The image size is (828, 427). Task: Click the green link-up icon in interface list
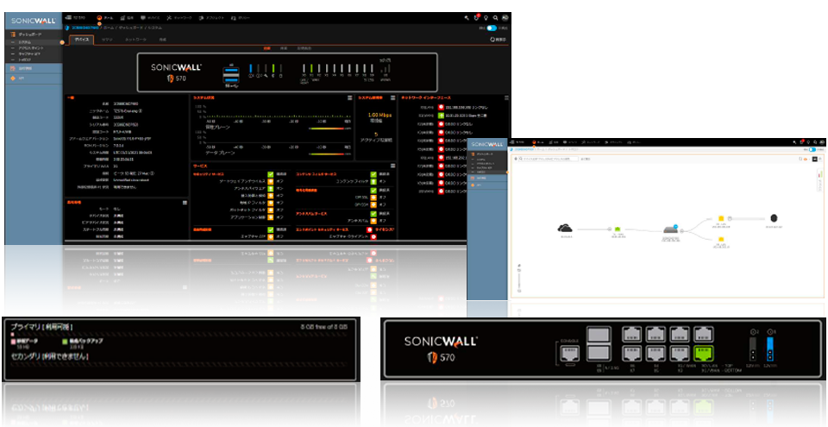click(441, 115)
